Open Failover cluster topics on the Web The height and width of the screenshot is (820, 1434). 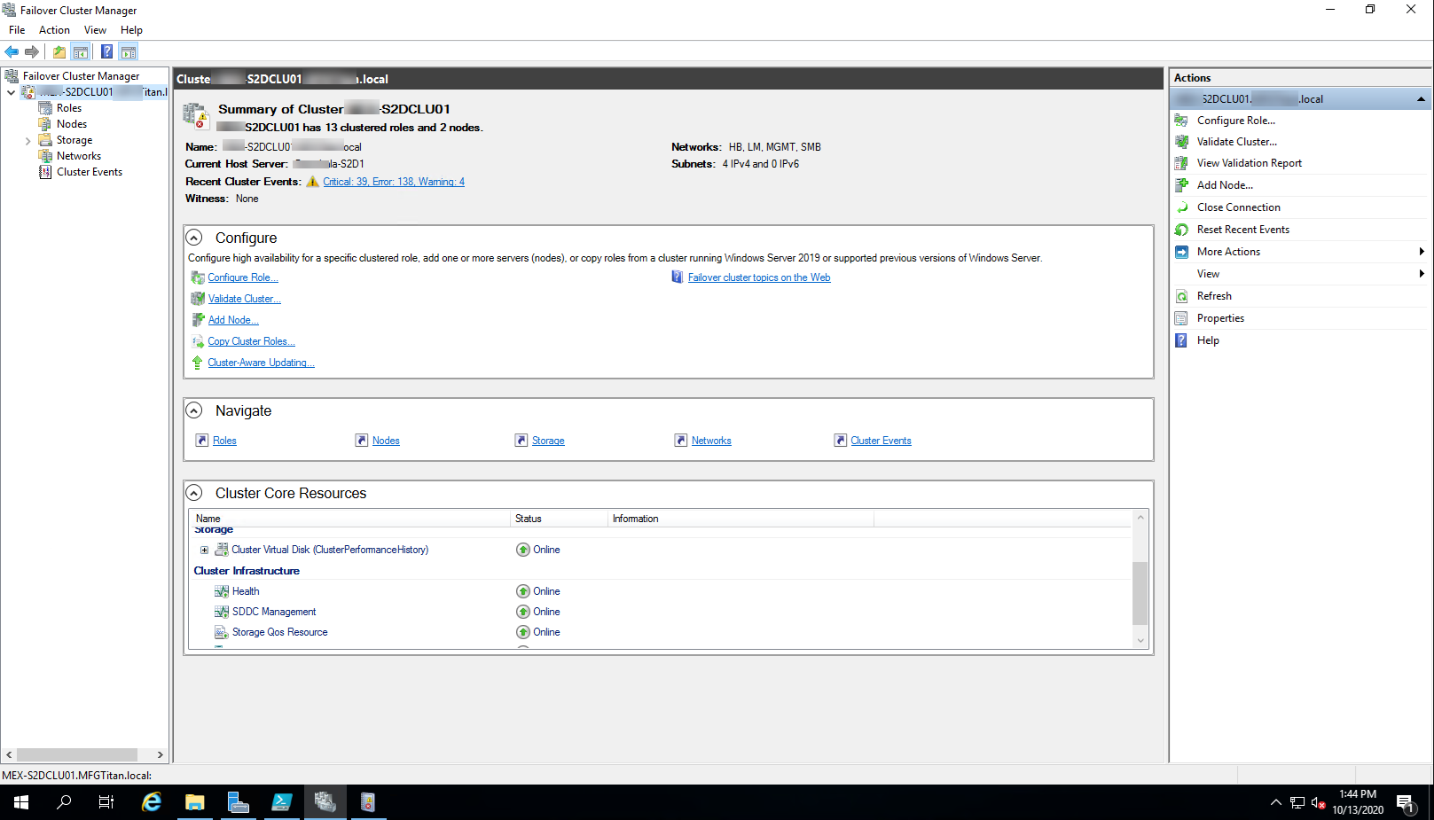pyautogui.click(x=759, y=277)
